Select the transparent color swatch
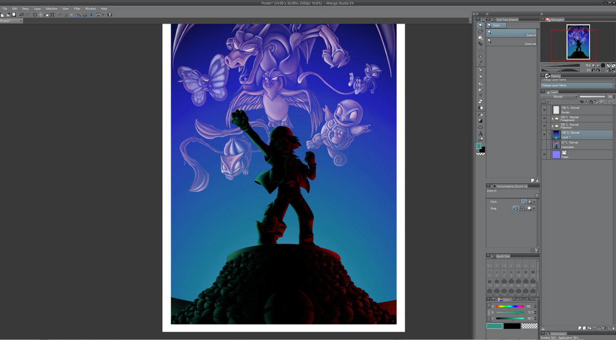 (x=530, y=326)
